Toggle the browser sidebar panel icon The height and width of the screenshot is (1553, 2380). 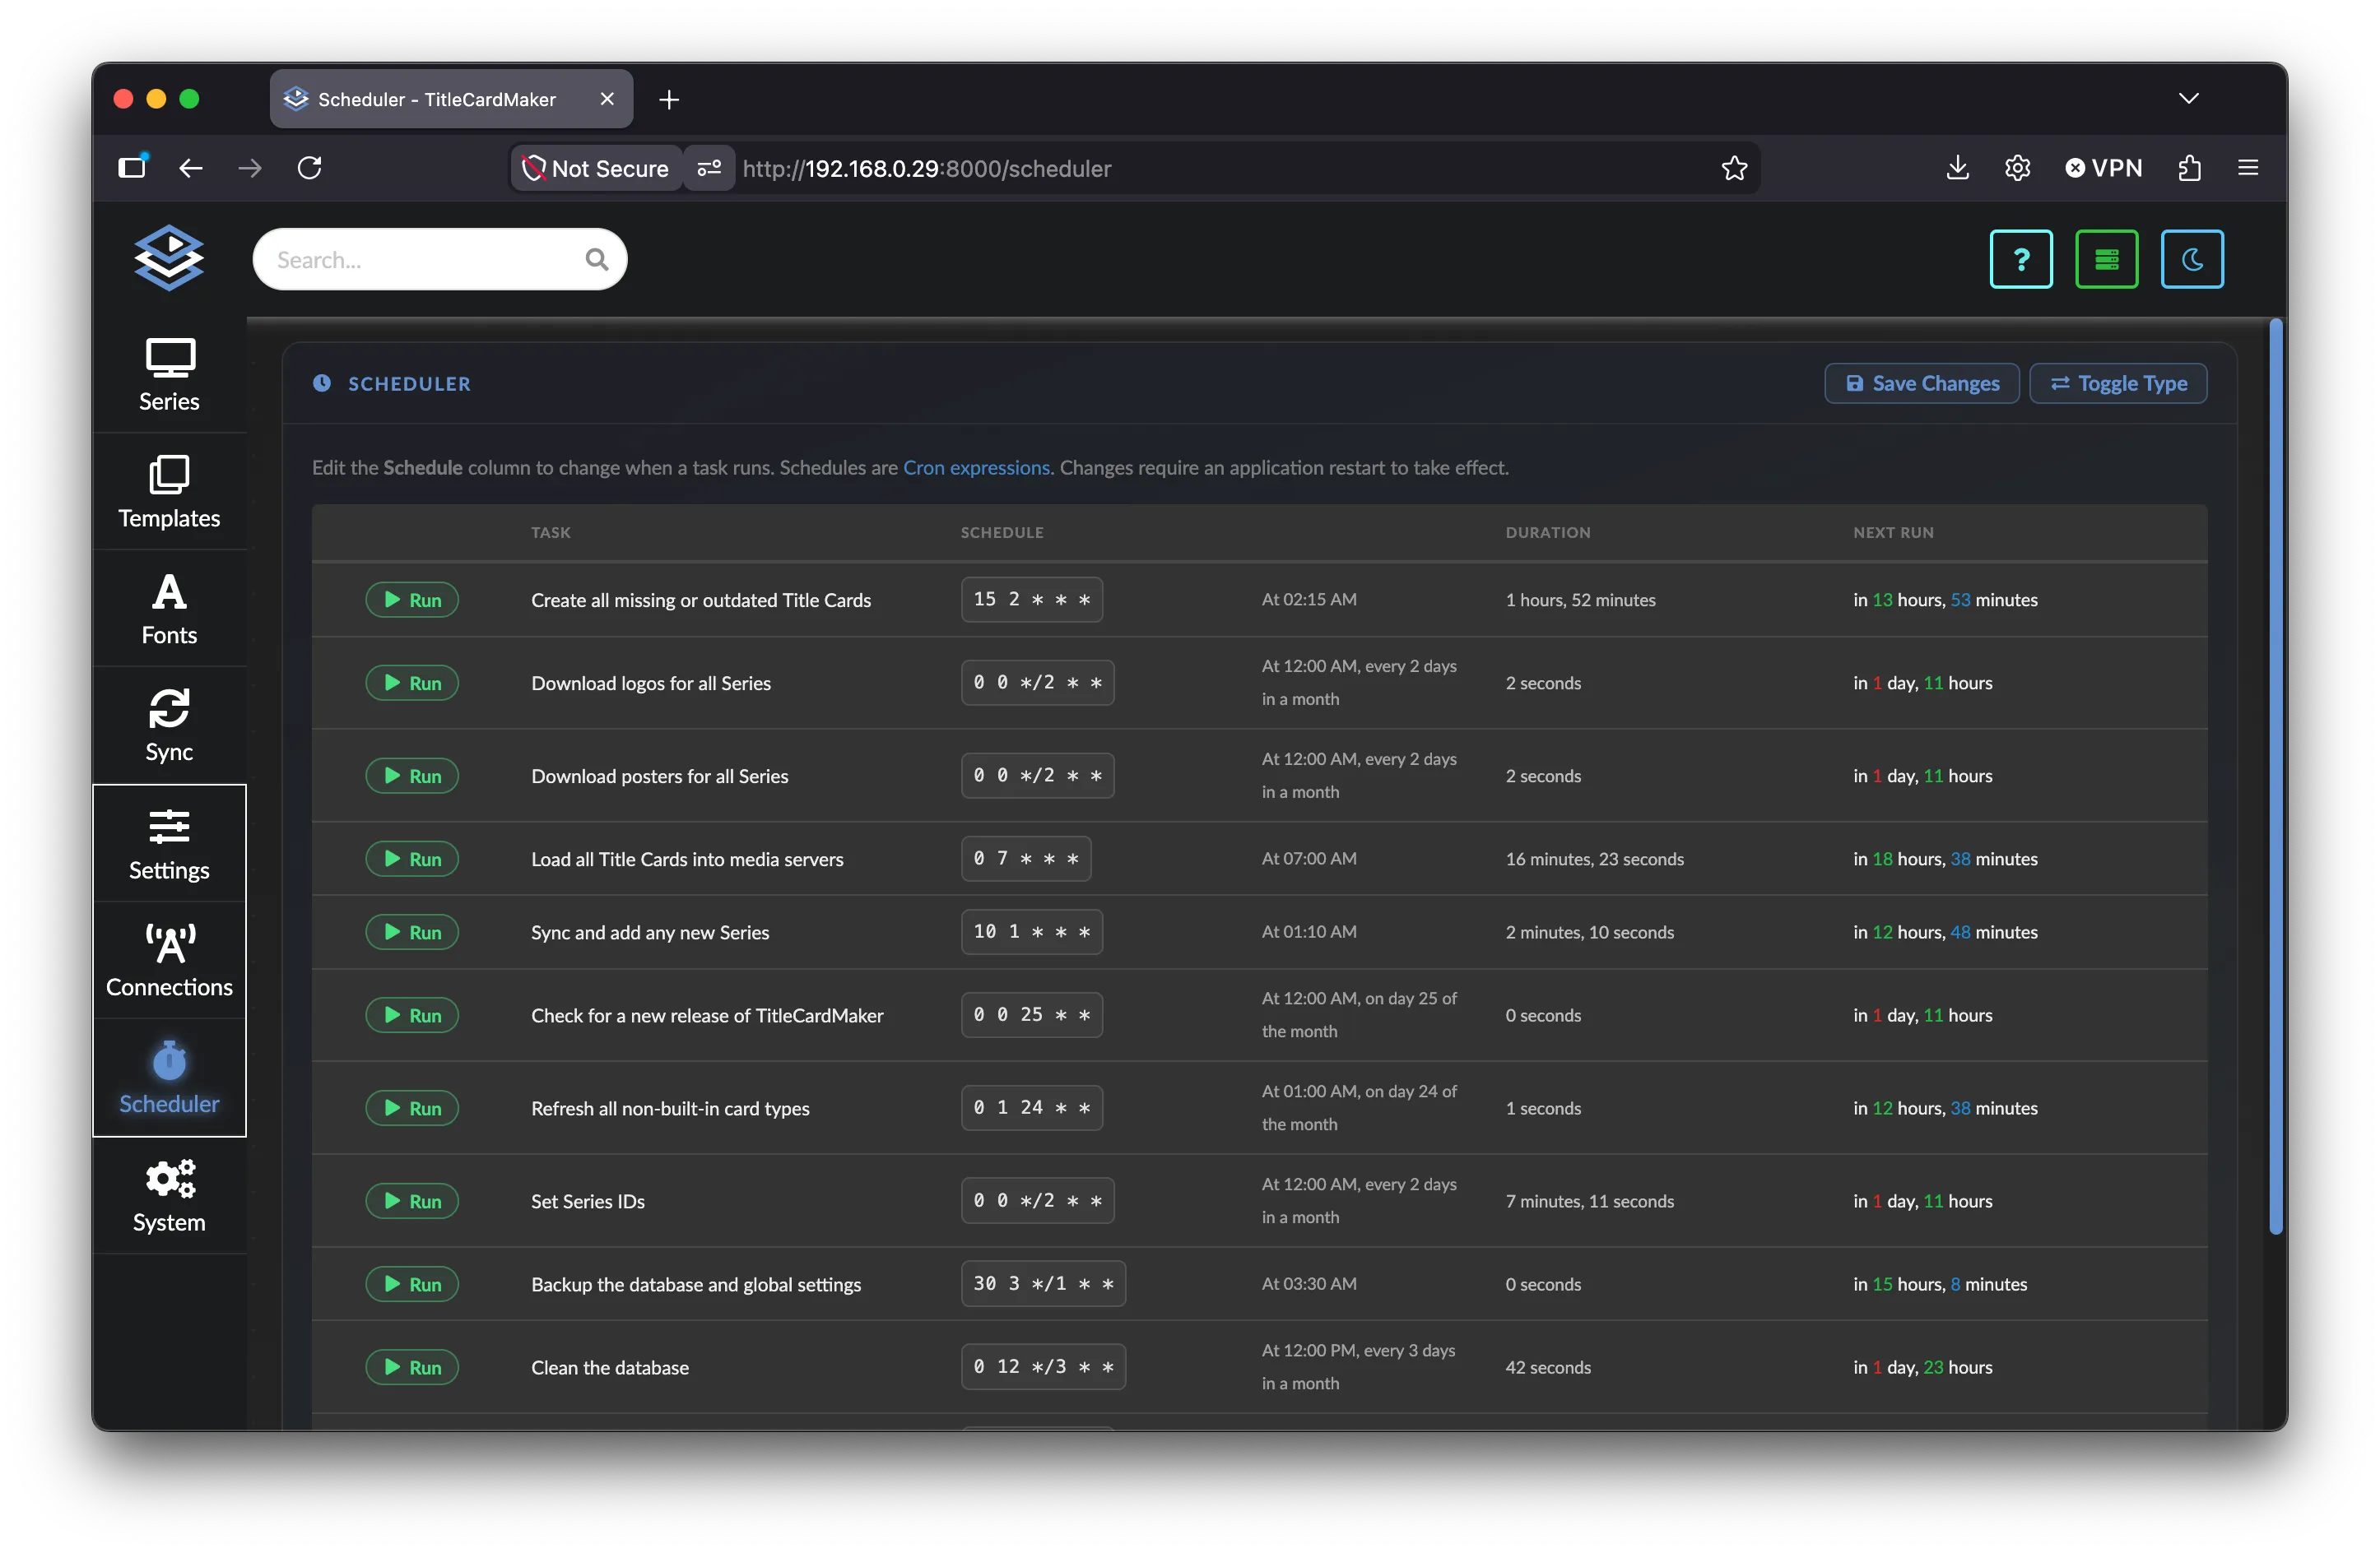[132, 167]
